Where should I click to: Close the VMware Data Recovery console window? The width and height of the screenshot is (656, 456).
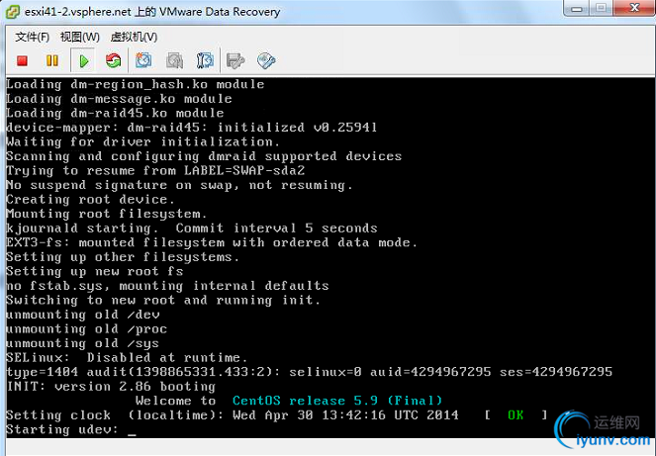coord(634,8)
